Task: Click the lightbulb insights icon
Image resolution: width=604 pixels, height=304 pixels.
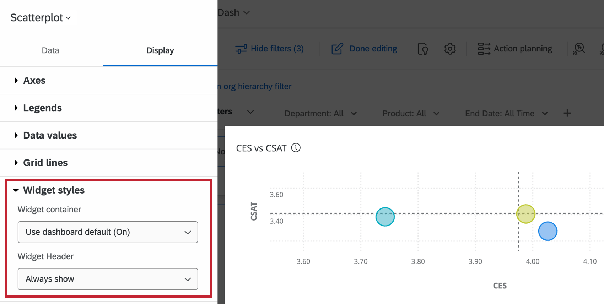Action: pyautogui.click(x=423, y=49)
